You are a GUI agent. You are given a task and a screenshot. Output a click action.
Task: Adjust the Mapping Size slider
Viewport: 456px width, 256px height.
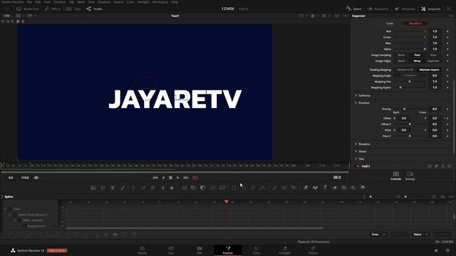pyautogui.click(x=410, y=82)
